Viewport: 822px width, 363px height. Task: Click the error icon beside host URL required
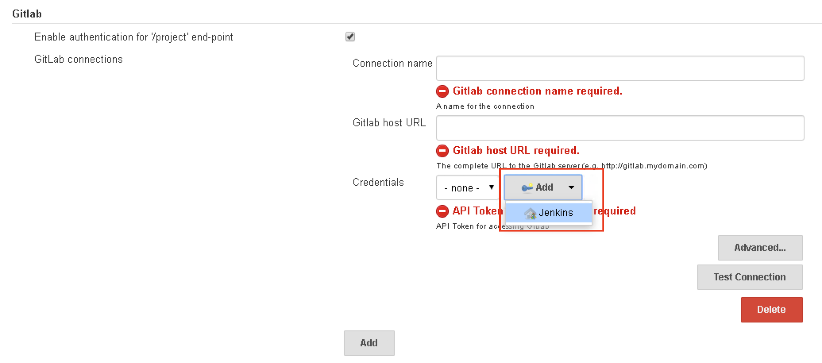click(442, 151)
